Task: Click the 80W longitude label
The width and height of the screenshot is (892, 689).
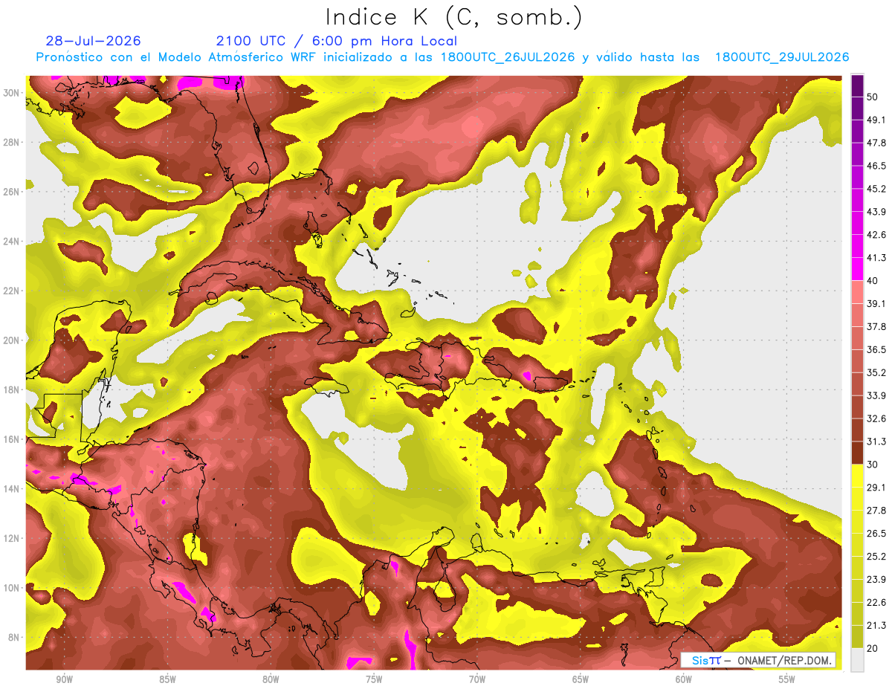Action: (x=271, y=679)
